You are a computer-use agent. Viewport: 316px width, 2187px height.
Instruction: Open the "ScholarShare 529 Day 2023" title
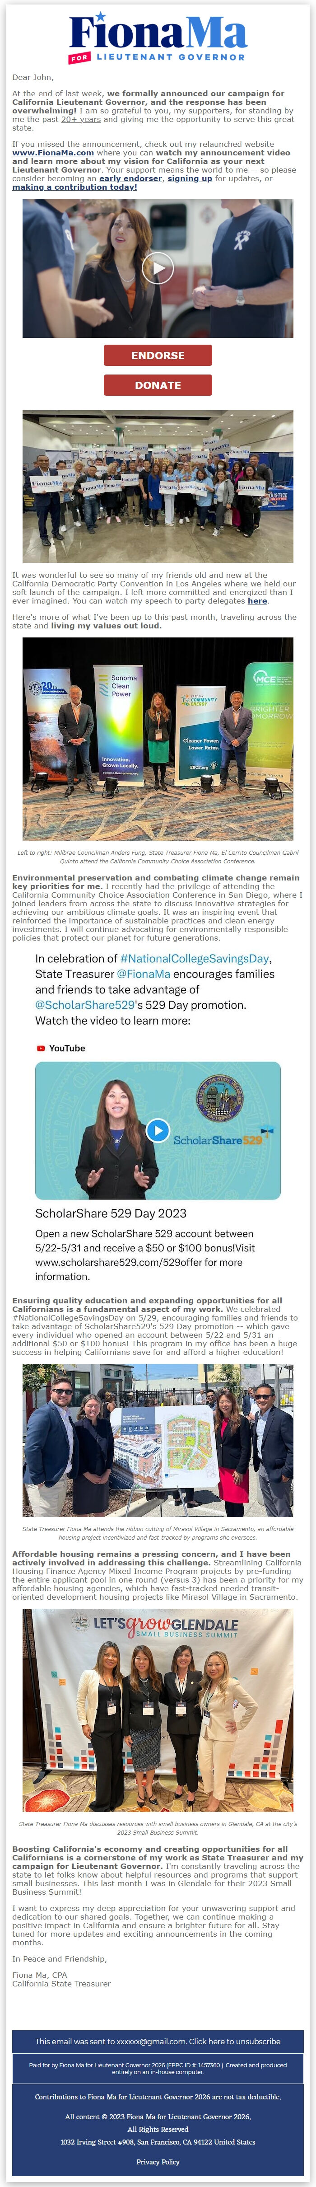111,1213
